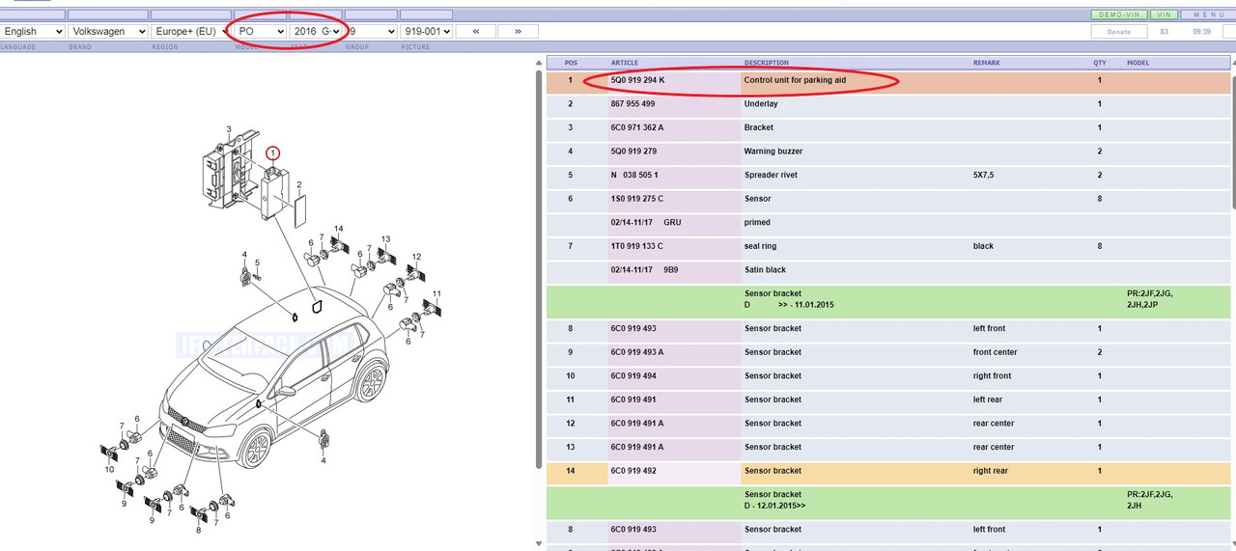1236x551 pixels.
Task: Click the Spreader rivet description
Action: point(771,175)
